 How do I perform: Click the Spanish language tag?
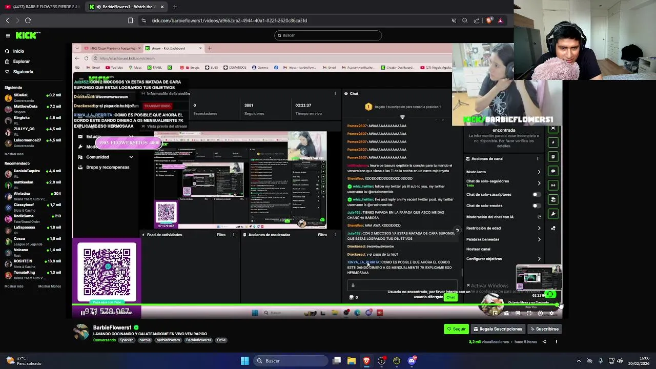click(127, 340)
